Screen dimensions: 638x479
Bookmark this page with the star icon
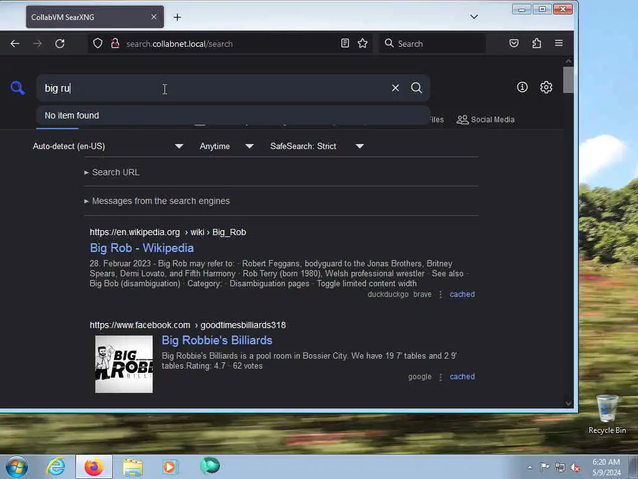click(363, 43)
